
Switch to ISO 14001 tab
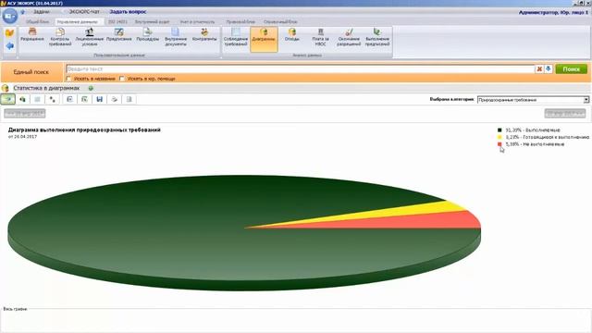117,22
